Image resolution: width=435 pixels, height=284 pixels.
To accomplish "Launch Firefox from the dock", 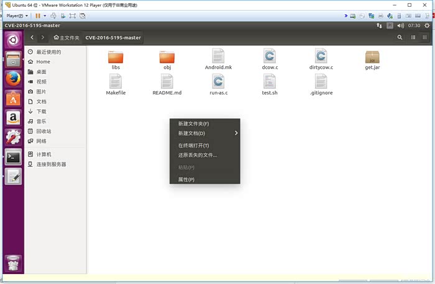I will 13,79.
